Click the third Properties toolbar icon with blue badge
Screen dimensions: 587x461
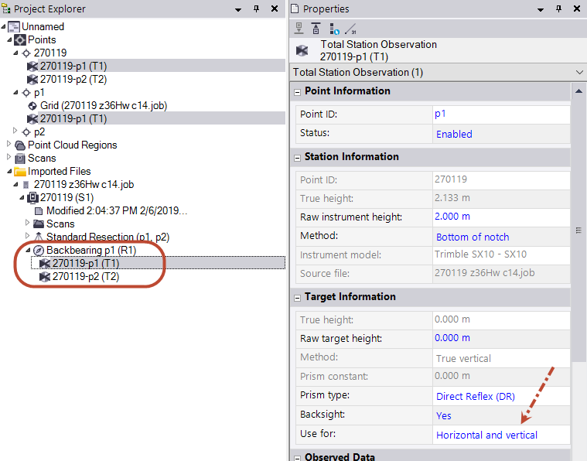pos(334,29)
